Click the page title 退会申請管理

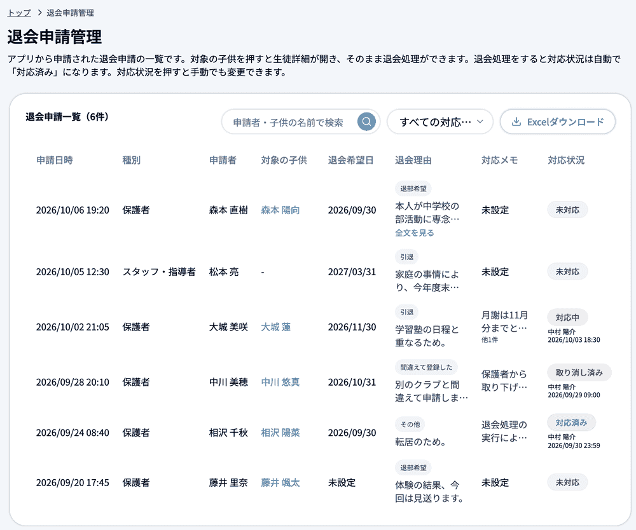click(x=54, y=36)
